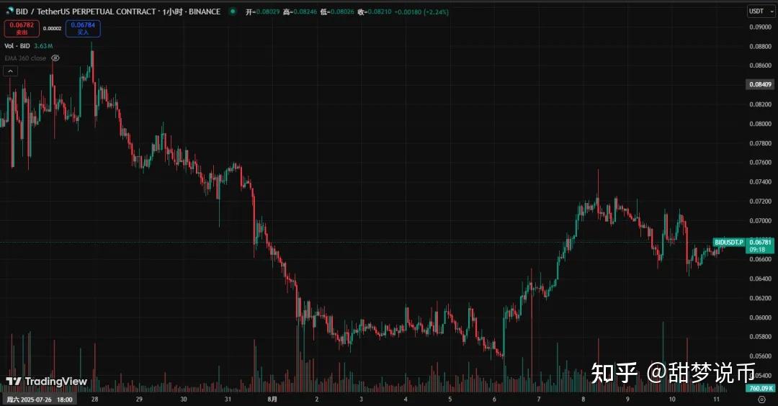
Task: Click the BIDUSDT.P current price label
Action: point(728,242)
